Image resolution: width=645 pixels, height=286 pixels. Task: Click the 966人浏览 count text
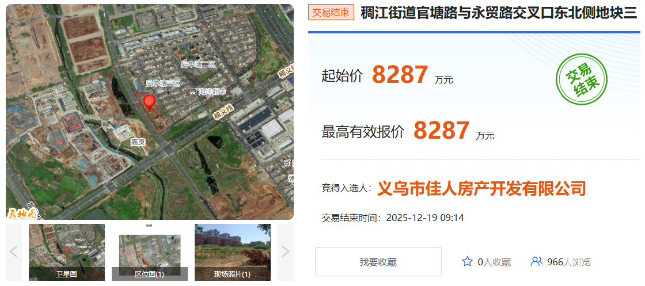coord(569,262)
